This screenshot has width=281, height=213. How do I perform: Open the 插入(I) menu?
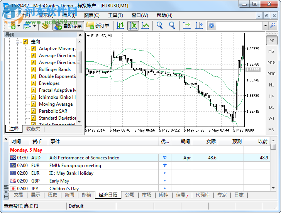69,15
